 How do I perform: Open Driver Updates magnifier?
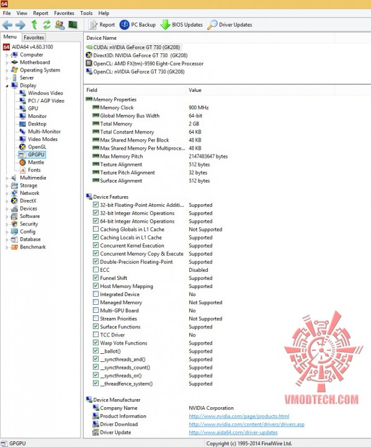click(x=230, y=25)
